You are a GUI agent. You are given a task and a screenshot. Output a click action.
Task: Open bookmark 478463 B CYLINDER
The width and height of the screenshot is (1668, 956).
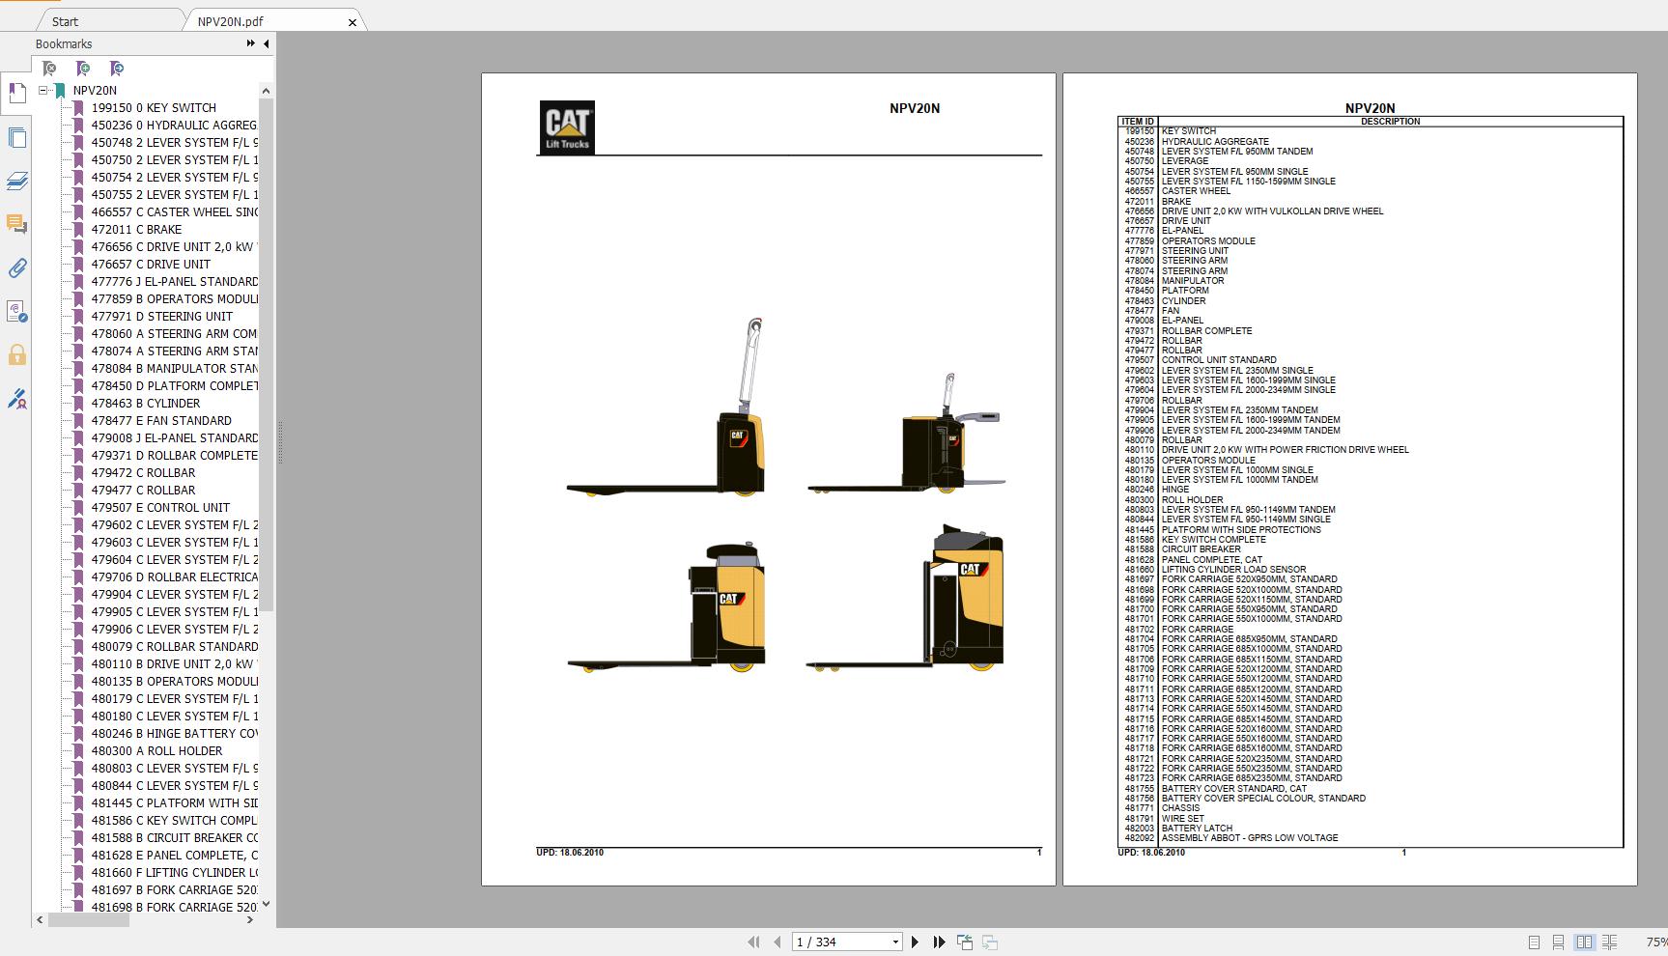coord(146,404)
